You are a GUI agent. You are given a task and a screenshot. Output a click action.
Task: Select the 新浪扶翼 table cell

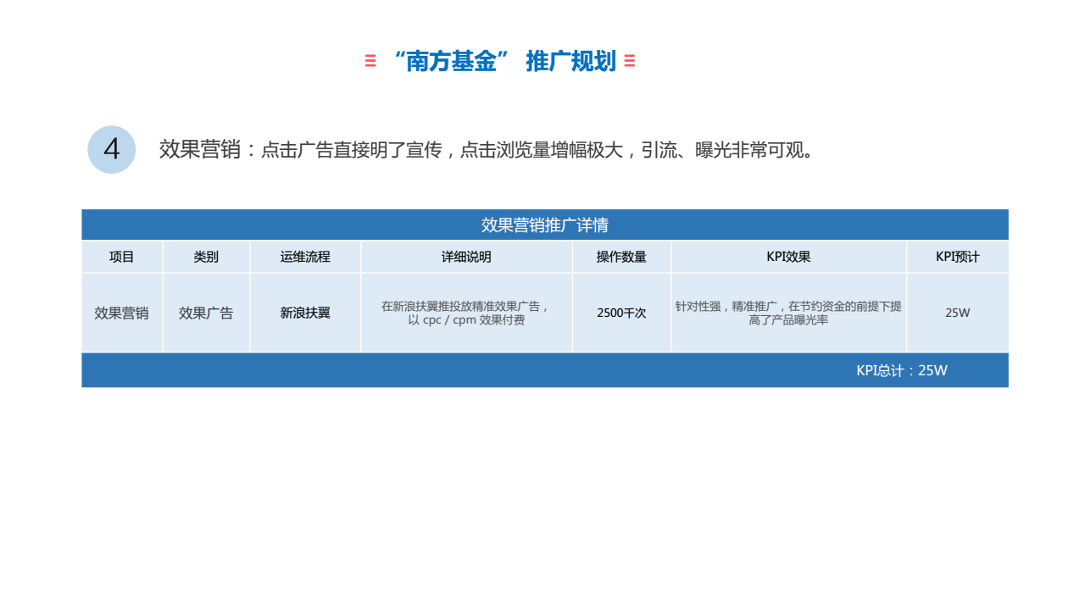point(305,313)
